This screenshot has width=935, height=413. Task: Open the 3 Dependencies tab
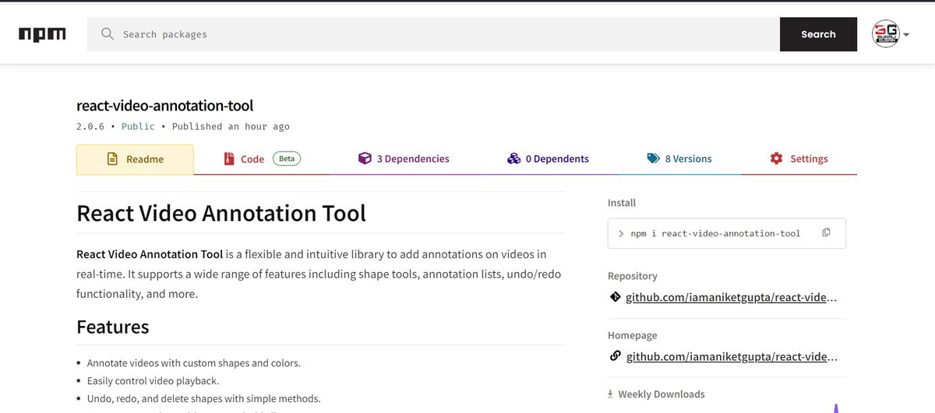(404, 159)
